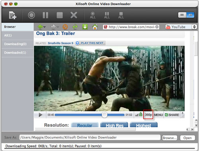Start the selected download task
This screenshot has width=199, height=151.
[31, 15]
